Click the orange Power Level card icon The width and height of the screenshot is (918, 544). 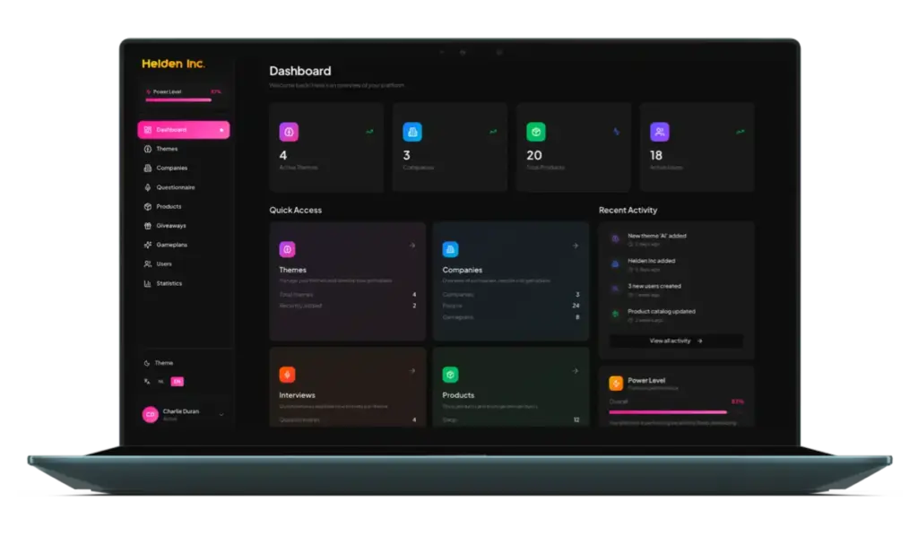pos(616,383)
